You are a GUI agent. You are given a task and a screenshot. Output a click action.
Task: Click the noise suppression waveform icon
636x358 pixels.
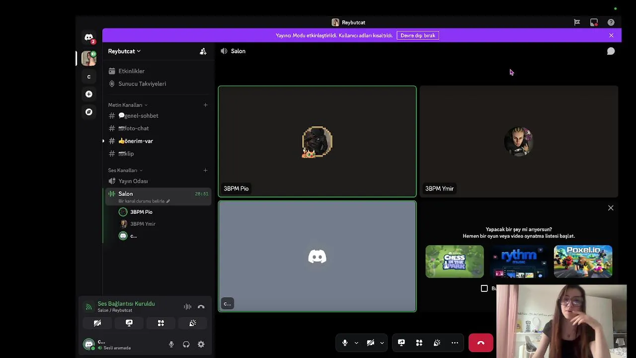pos(187,307)
